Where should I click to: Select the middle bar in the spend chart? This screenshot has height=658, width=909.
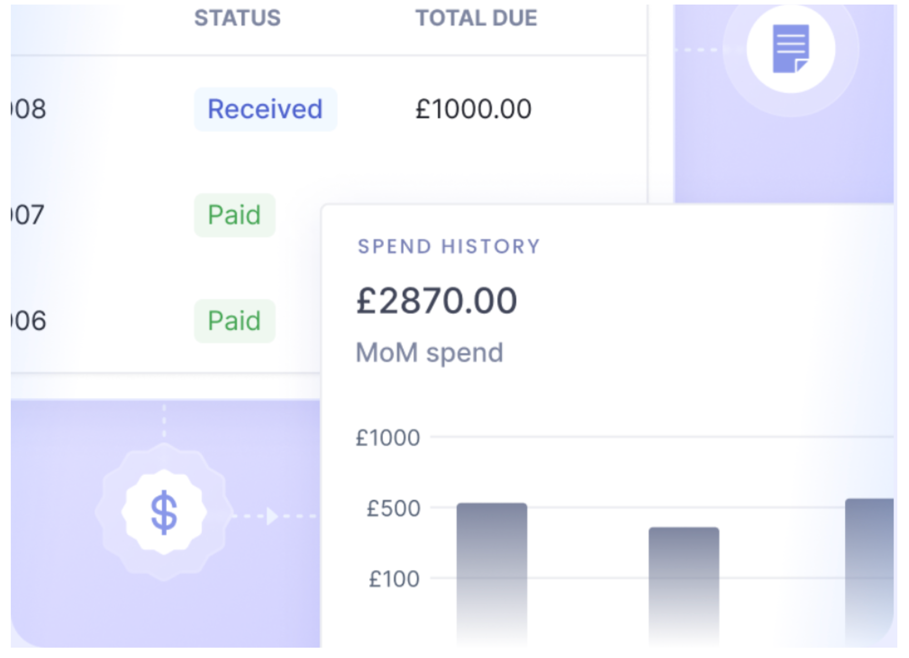tap(684, 586)
